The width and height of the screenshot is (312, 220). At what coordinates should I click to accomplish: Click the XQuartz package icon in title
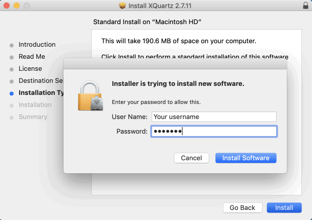pos(122,6)
